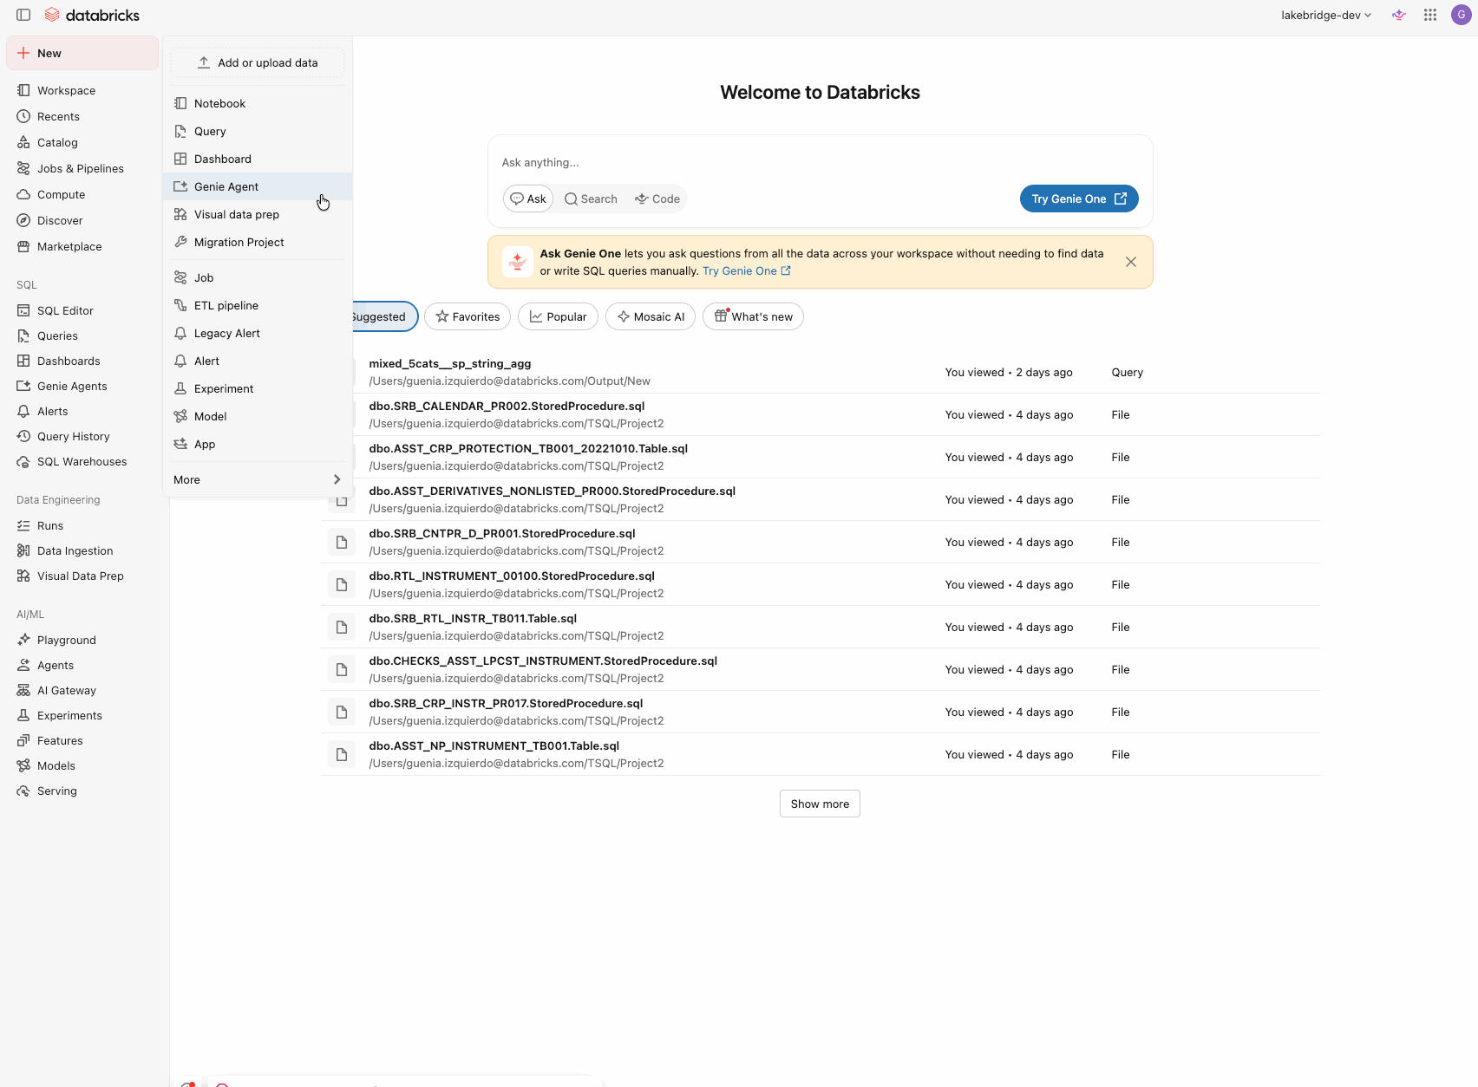1478x1087 pixels.
Task: Open dbo.CHECKS_ASST_LPCST_INSTRUMENT.StoredProcedure.sql file
Action: click(x=543, y=661)
